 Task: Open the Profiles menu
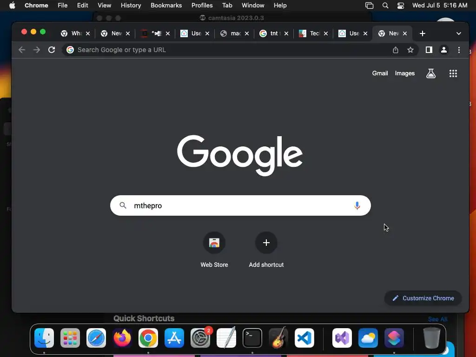click(202, 6)
